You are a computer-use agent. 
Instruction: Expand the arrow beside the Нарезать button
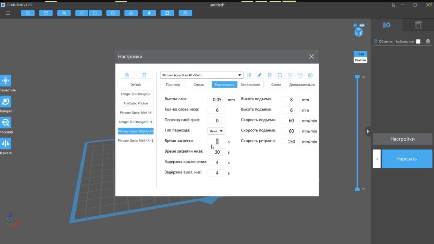click(376, 159)
